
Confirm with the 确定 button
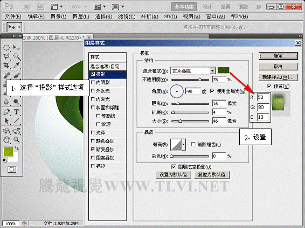pos(278,56)
